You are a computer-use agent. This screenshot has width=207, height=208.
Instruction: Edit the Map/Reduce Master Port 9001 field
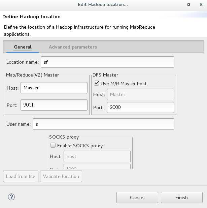pos(54,105)
